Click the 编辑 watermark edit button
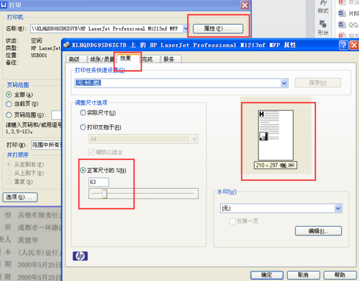Viewport: 359px width, 281px height. click(x=318, y=231)
